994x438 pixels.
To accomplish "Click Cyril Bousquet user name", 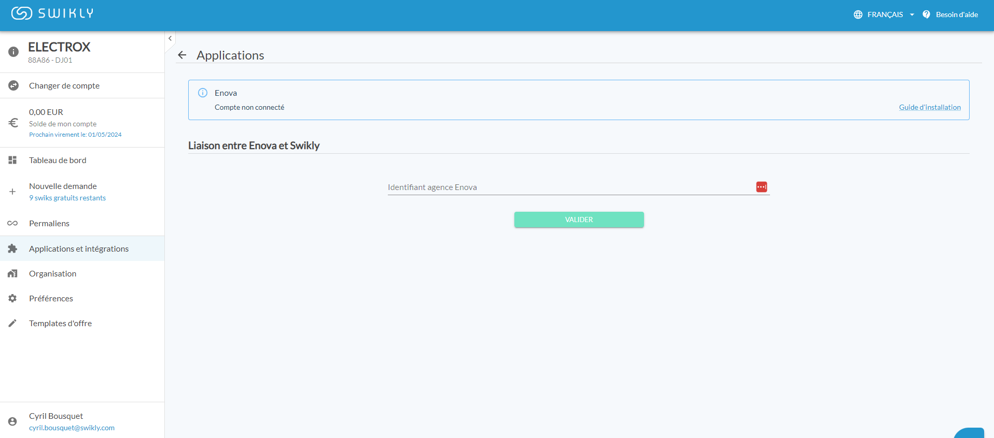I will tap(56, 416).
